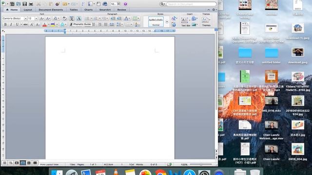
Task: Toggle italic formatting
Action: (11, 24)
